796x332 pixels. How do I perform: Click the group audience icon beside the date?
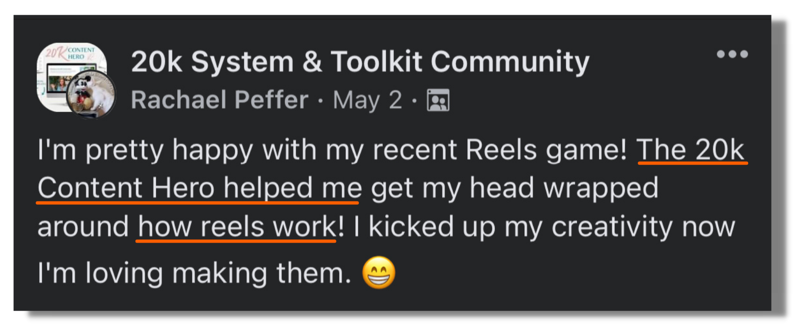(438, 100)
